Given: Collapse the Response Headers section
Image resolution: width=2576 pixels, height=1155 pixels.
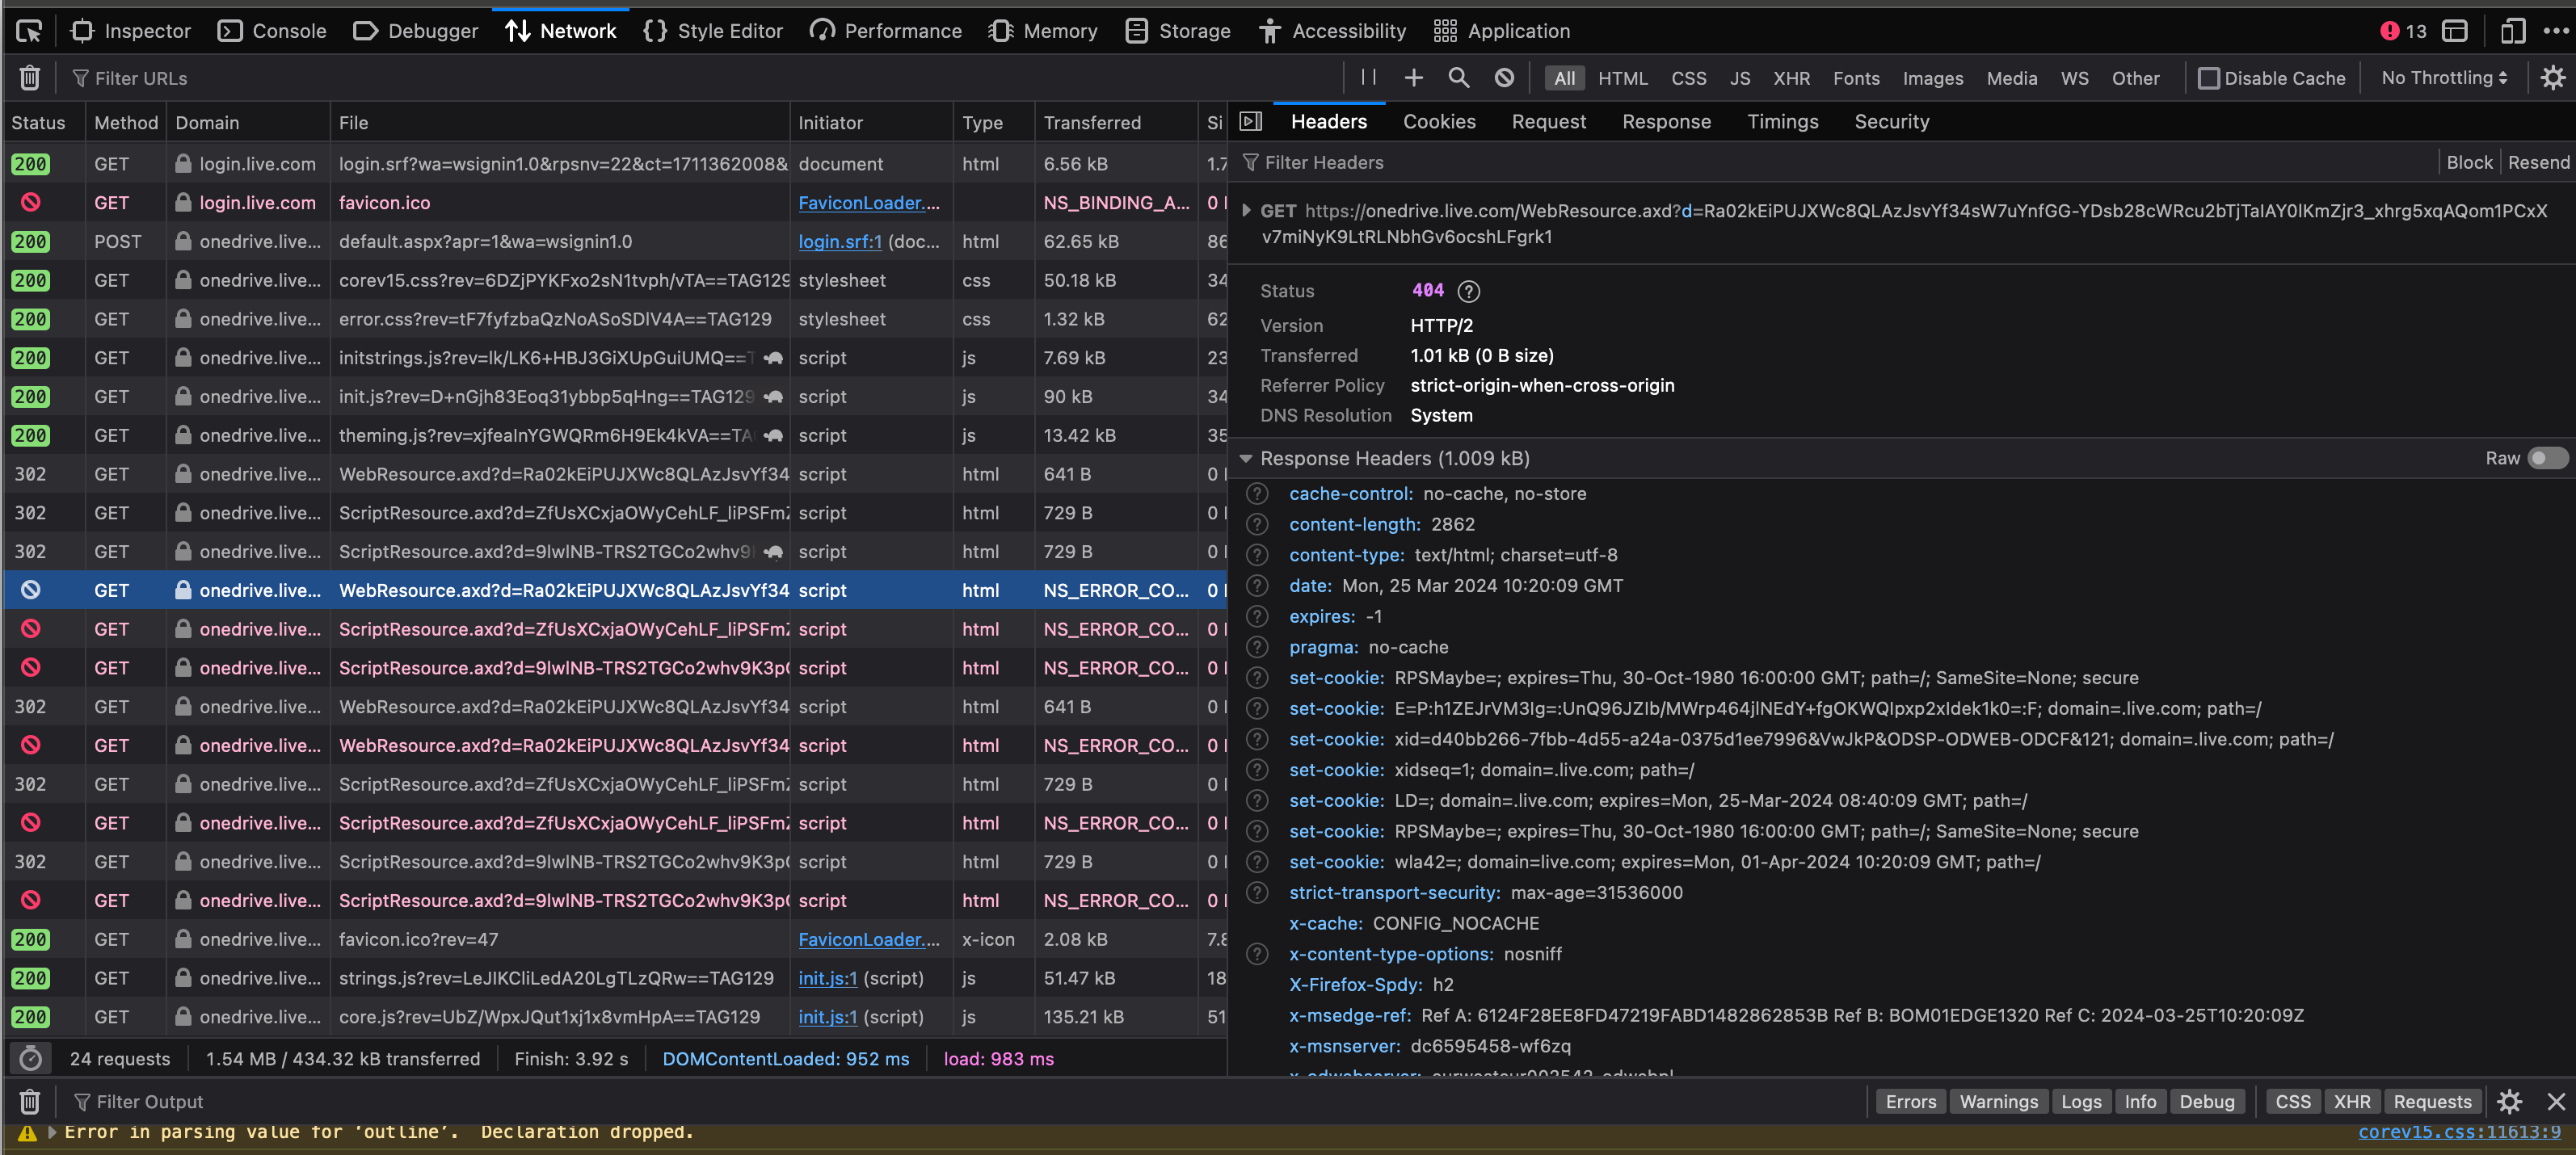Looking at the screenshot, I should pos(1246,458).
